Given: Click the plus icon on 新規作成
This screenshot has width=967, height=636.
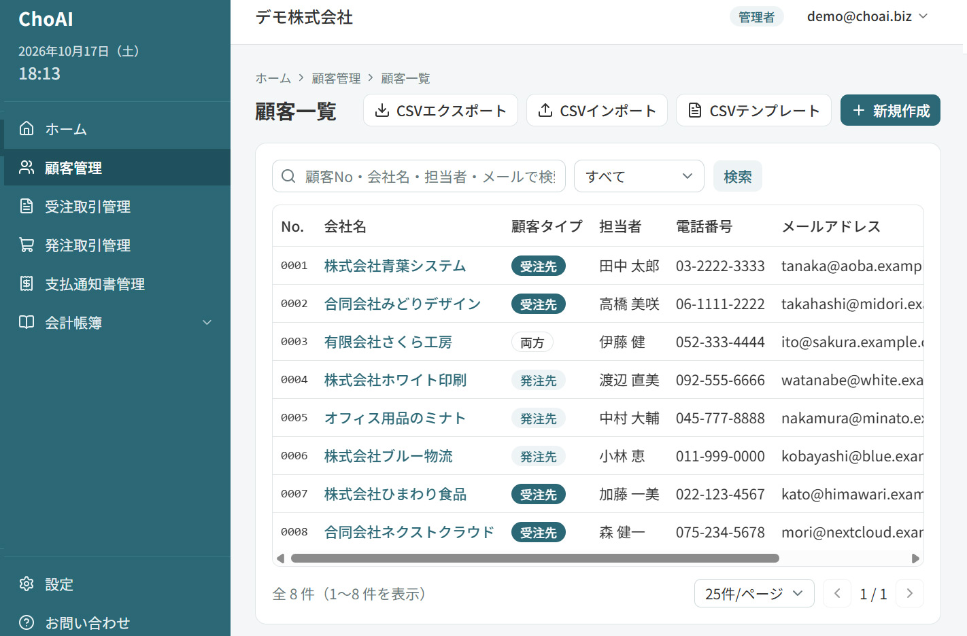Looking at the screenshot, I should pyautogui.click(x=859, y=110).
